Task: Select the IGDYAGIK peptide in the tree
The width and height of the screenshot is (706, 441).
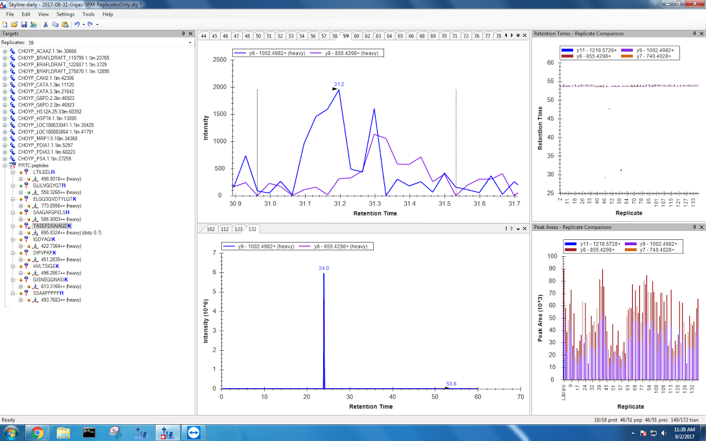Action: click(x=45, y=239)
